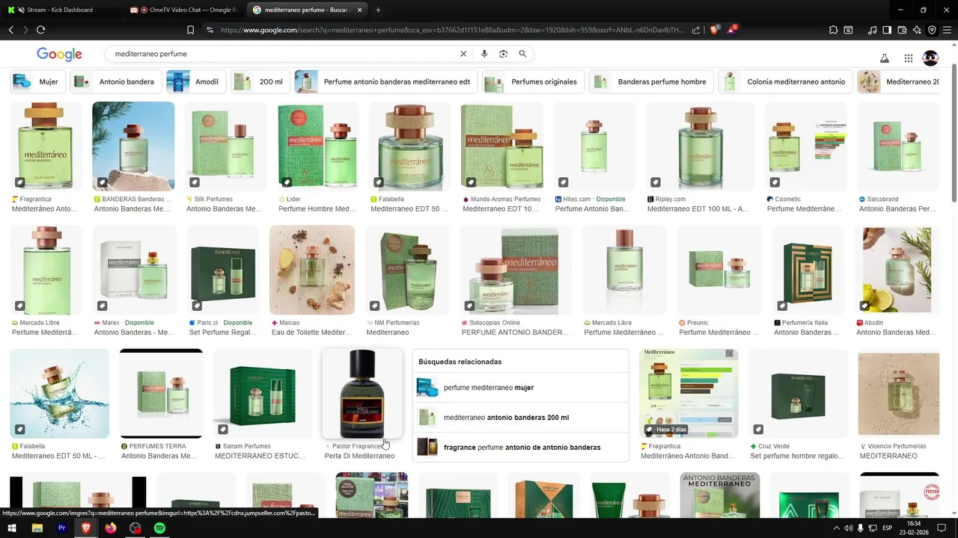Open related search fragrance perfume antonio
Screen dimensions: 958x538
521,448
